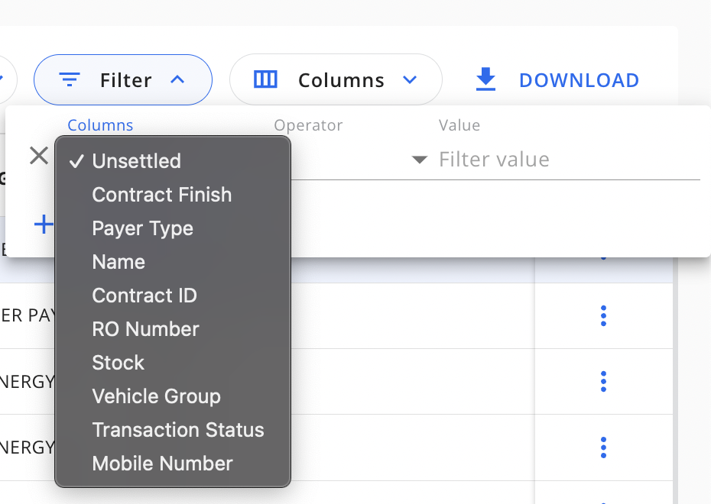Viewport: 711px width, 504px height.
Task: Choose Contract Finish option
Action: click(172, 195)
